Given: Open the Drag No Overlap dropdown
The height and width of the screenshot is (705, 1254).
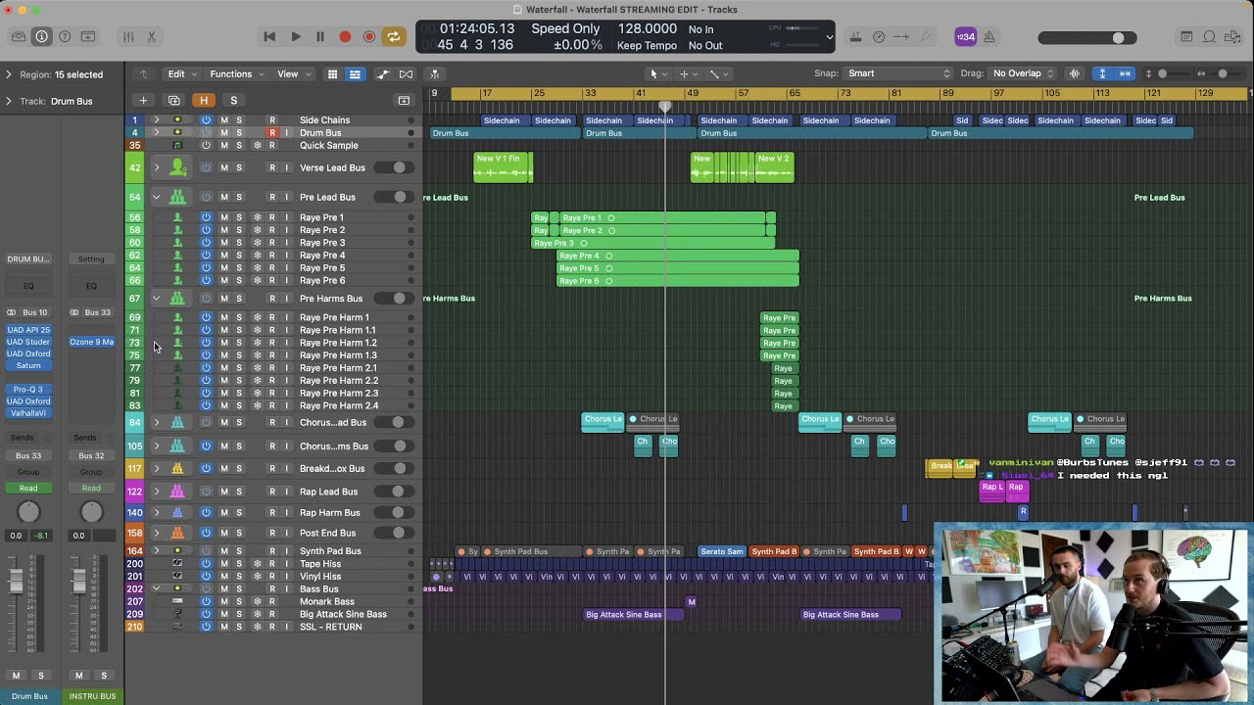Looking at the screenshot, I should pos(1023,73).
